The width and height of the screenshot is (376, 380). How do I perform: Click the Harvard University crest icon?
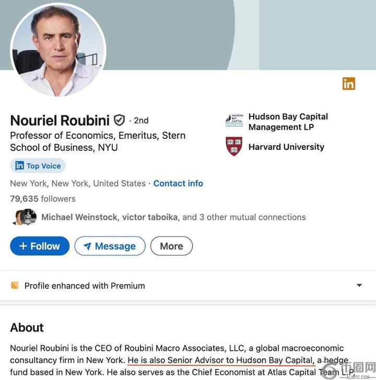click(234, 147)
